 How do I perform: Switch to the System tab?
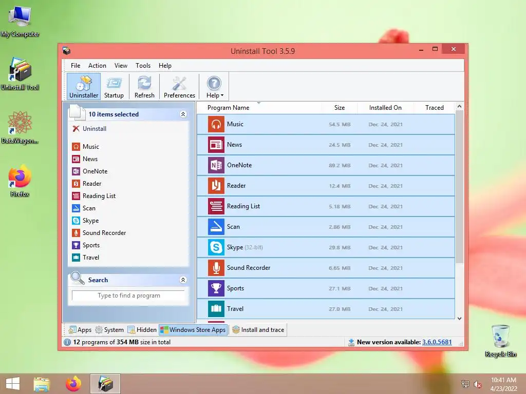pyautogui.click(x=110, y=330)
